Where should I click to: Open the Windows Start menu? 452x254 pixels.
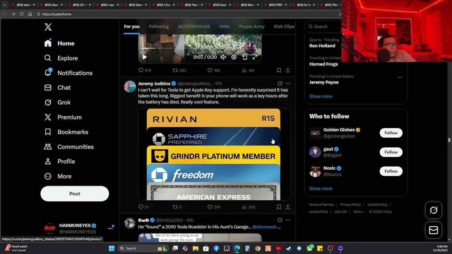coord(112,248)
